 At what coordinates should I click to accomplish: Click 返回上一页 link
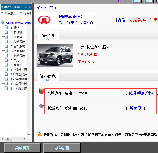pos(45,8)
